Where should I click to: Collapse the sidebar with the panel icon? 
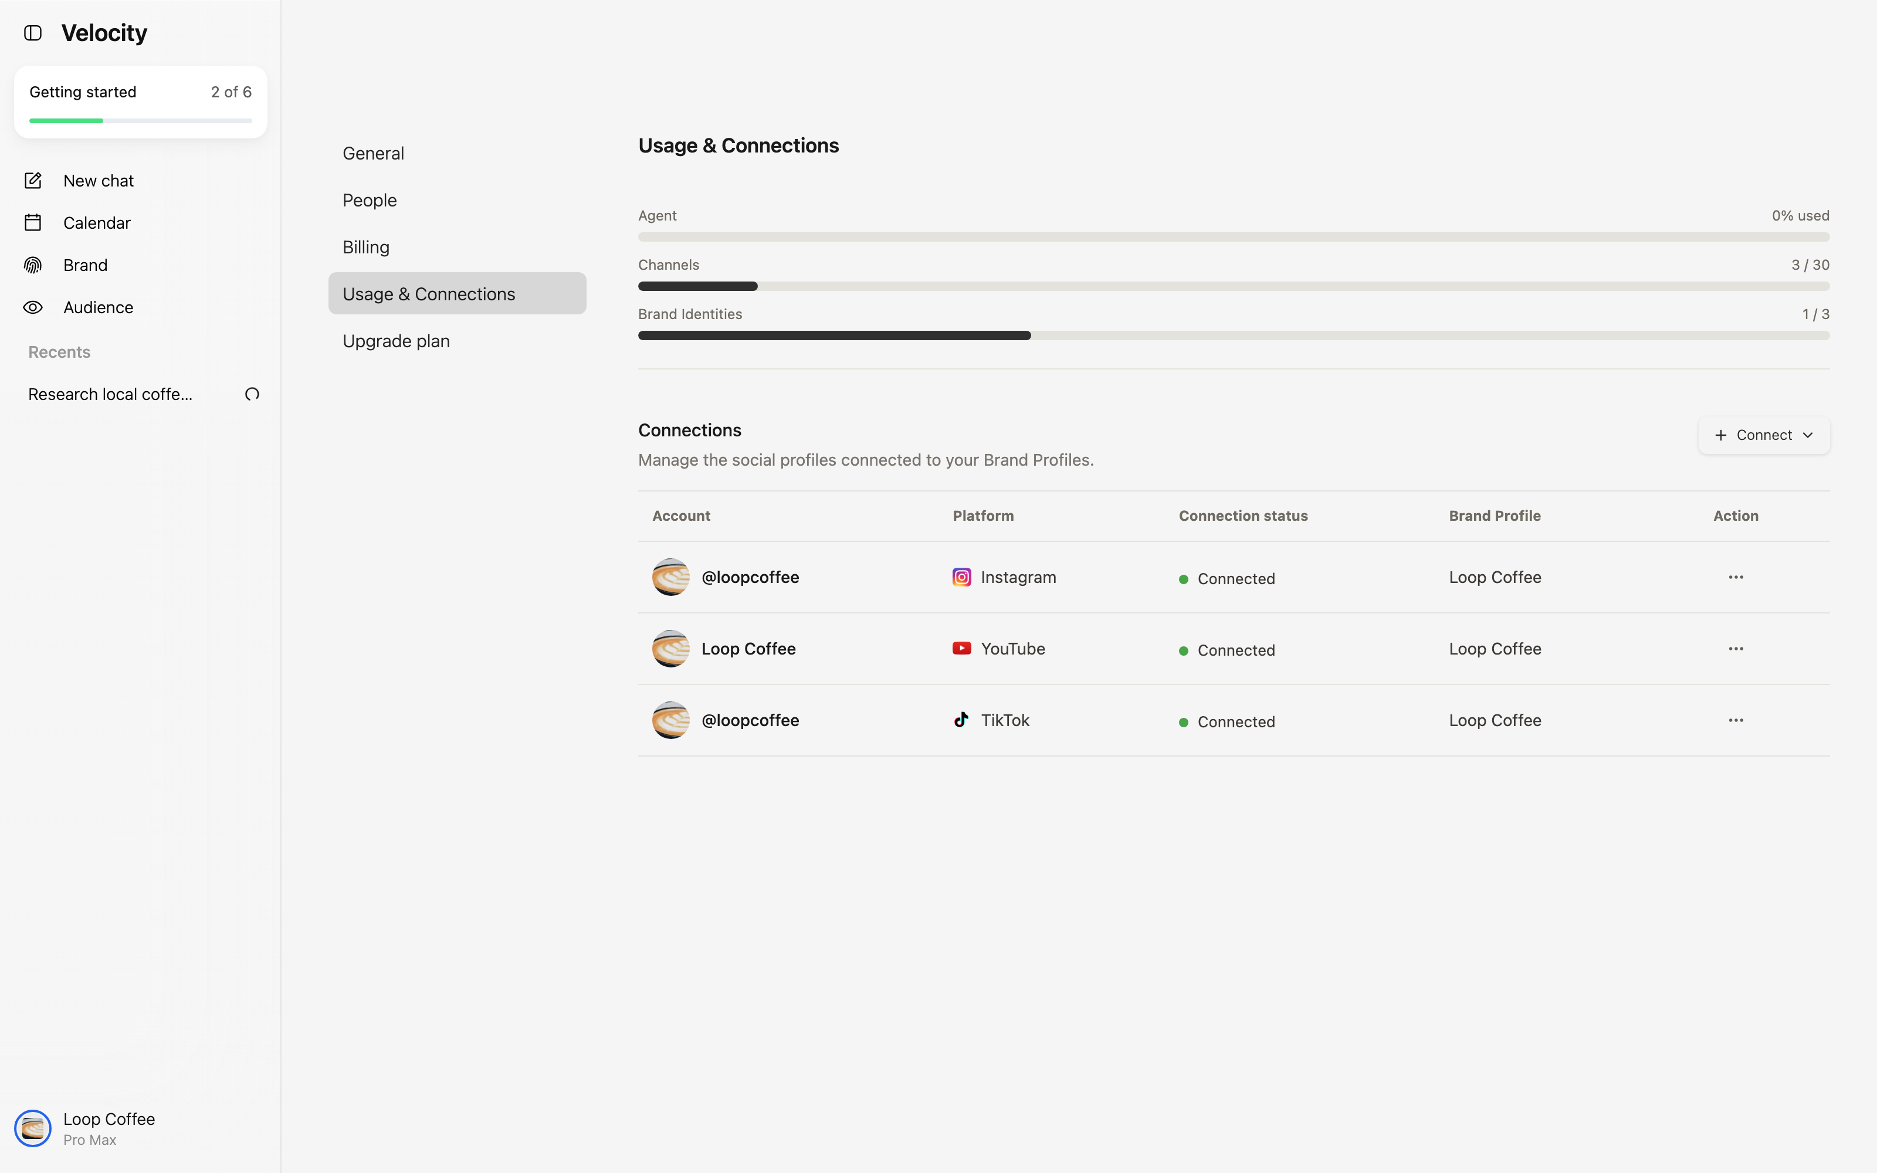33,33
